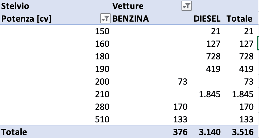259x138 pixels.
Task: Select the grand total 3.516 cell
Action: coord(243,132)
